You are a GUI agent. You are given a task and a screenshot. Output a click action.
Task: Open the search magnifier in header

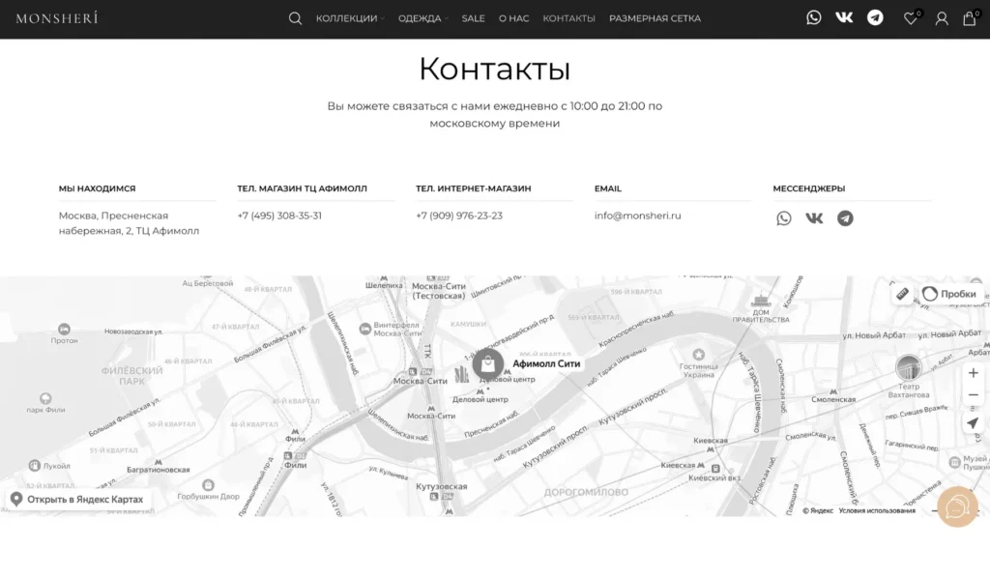coord(295,18)
